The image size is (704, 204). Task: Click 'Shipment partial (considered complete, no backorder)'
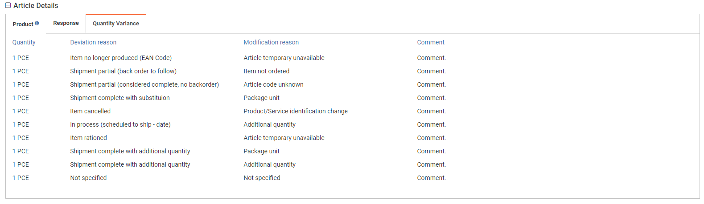click(144, 84)
